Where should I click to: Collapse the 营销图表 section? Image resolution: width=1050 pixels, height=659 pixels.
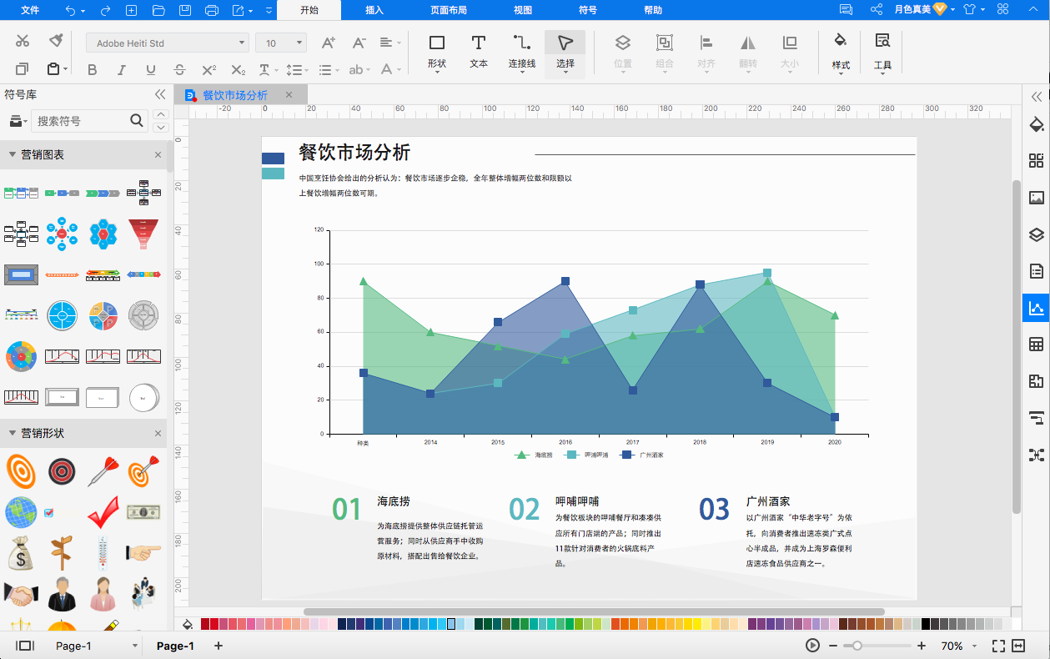(13, 154)
